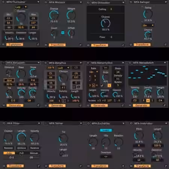This screenshot has height=169, width=169.
Task: Click reset icon right of Metasketch Generate
Action: (164, 106)
